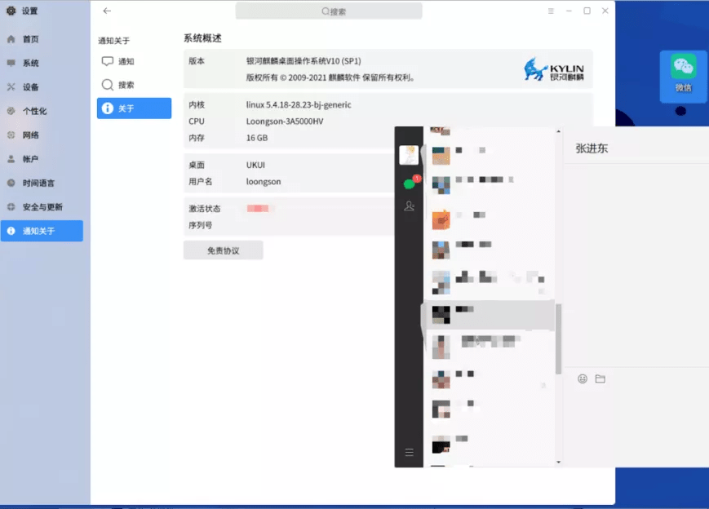Click the kernel version linux 5.4.18-28.23-bj-generic

pyautogui.click(x=299, y=105)
